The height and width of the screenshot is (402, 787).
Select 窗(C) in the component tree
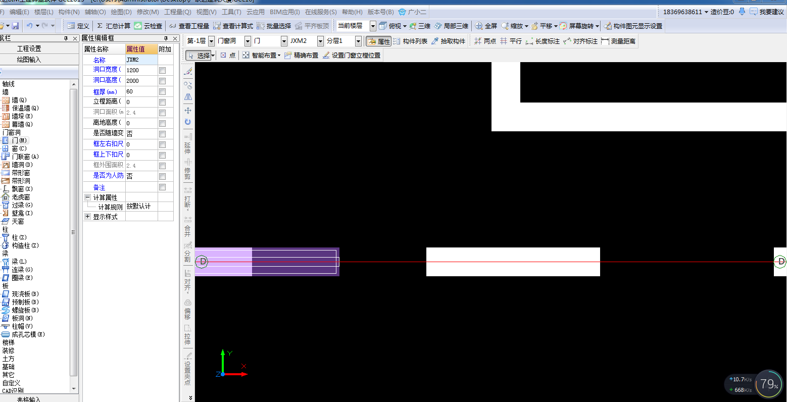(x=14, y=148)
